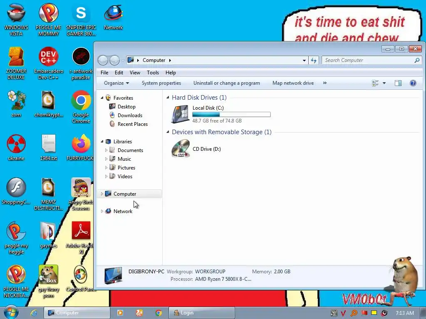The image size is (426, 319).
Task: Select Recent Places under Favorites
Action: pyautogui.click(x=133, y=124)
